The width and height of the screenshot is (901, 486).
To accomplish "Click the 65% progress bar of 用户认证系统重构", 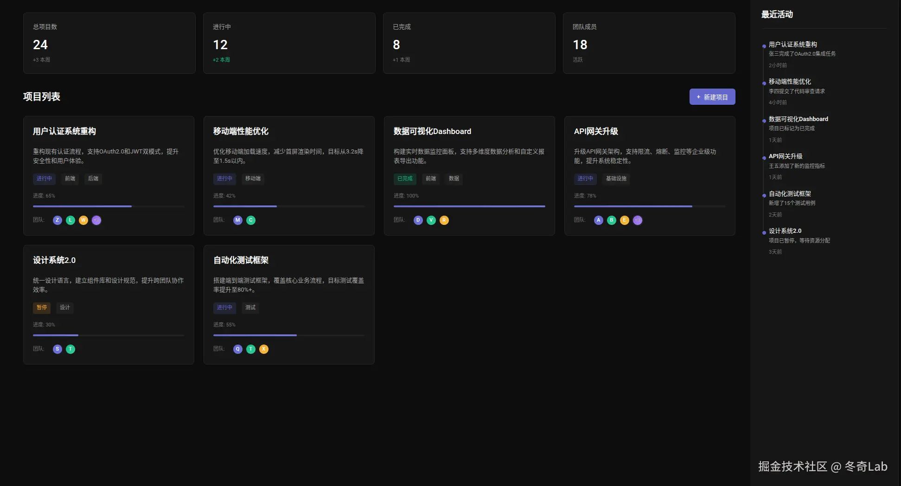I will pos(109,206).
